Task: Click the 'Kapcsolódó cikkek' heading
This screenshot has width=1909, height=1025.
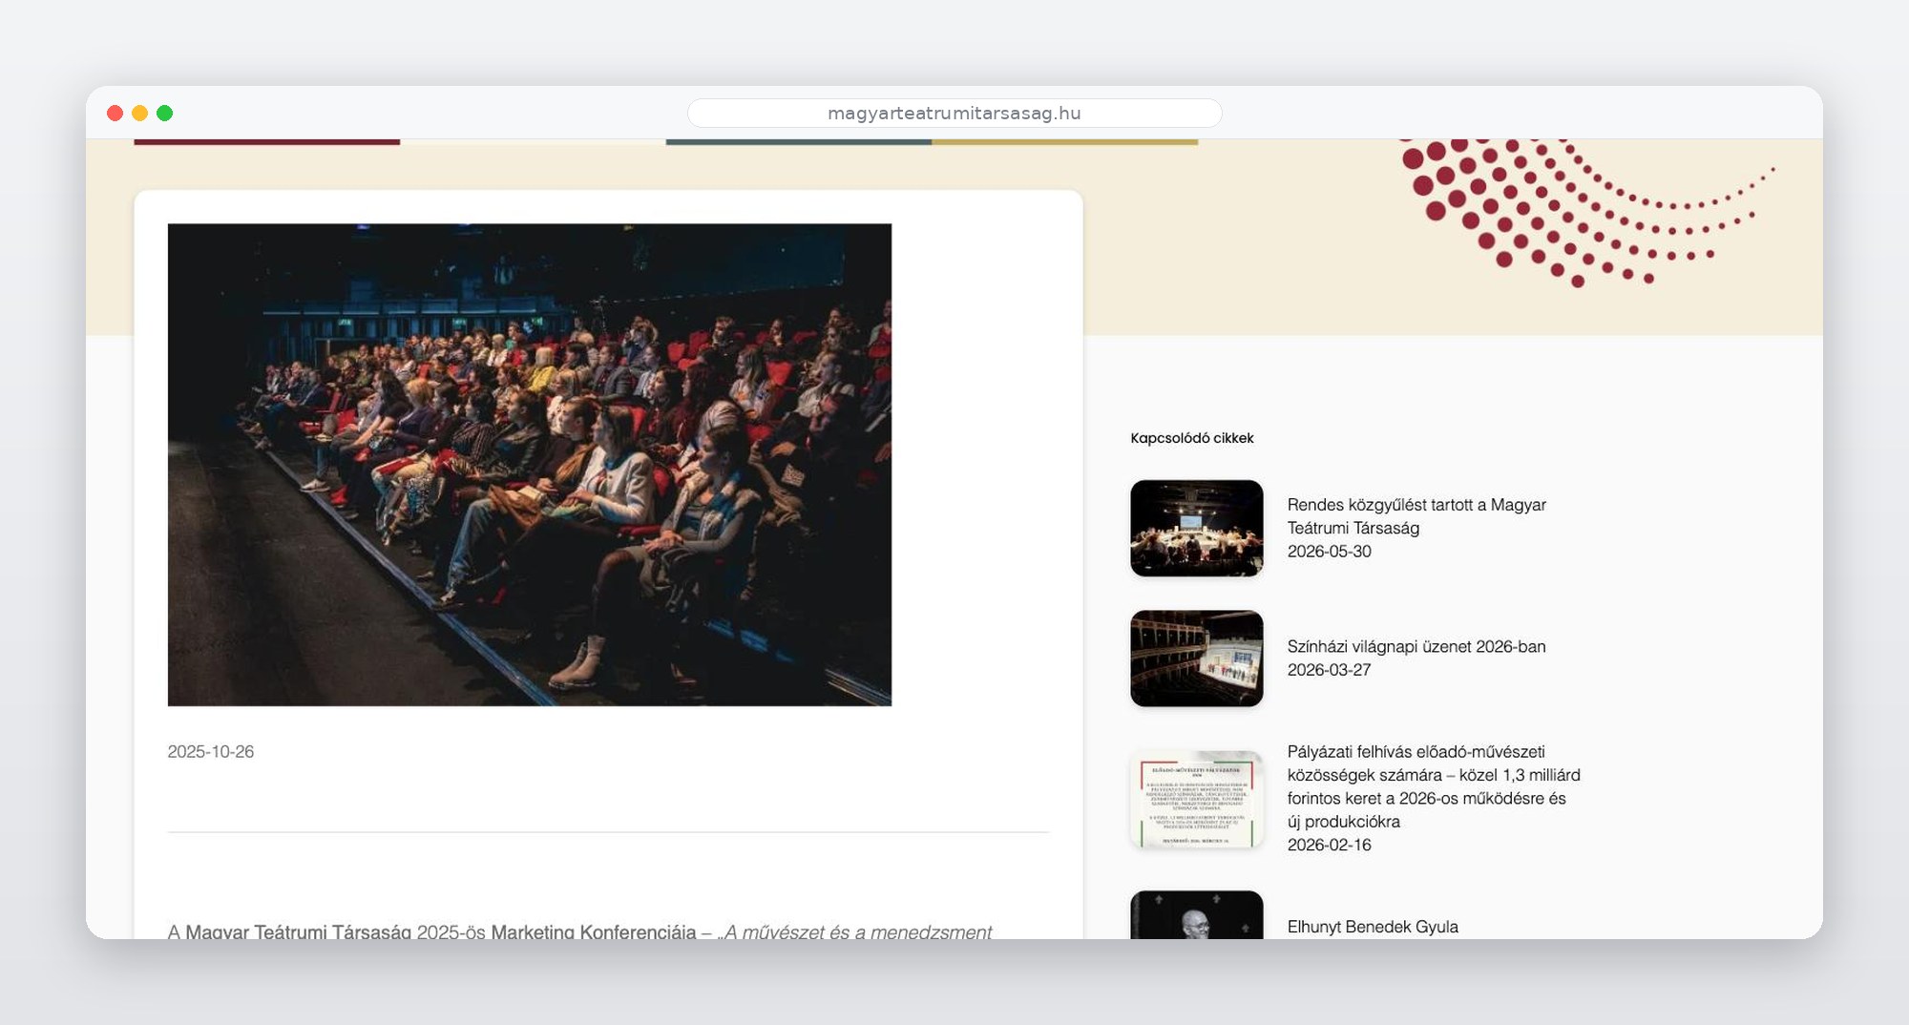Action: pyautogui.click(x=1192, y=438)
